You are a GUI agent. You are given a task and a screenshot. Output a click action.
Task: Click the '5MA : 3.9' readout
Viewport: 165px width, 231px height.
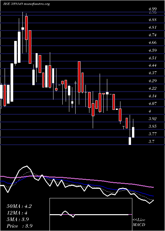tap(18, 219)
